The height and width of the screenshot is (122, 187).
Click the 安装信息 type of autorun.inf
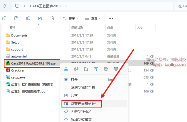pos(113,56)
